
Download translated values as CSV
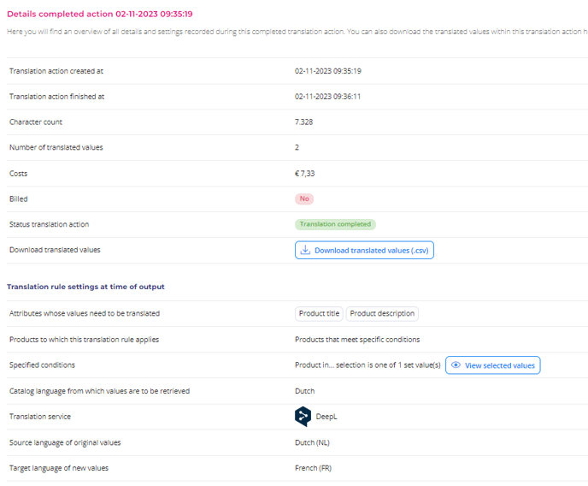coord(364,250)
